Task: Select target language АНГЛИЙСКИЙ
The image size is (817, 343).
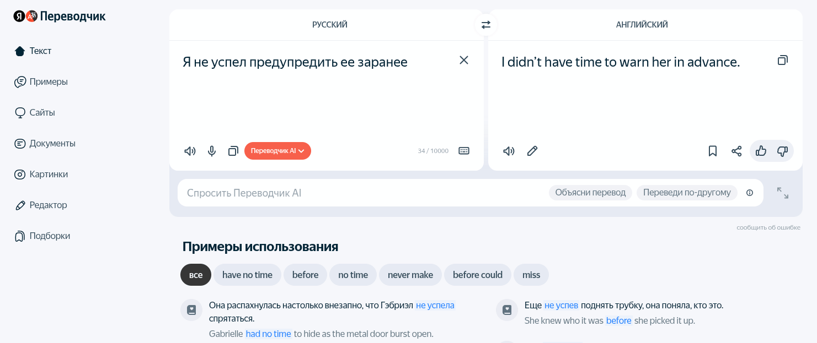Action: coord(642,25)
